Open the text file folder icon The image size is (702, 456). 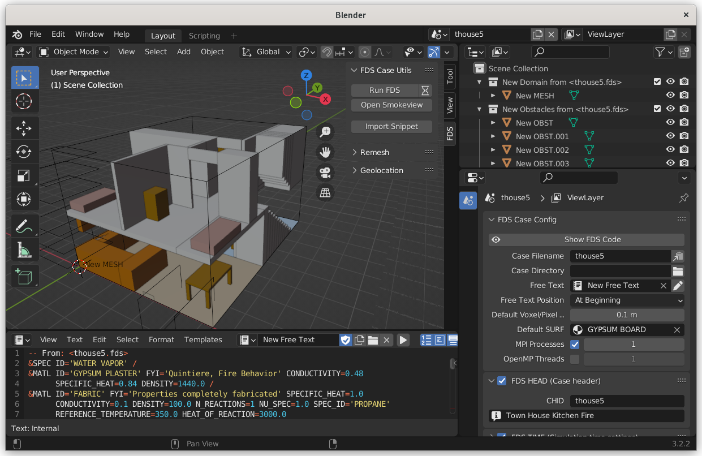pyautogui.click(x=373, y=340)
